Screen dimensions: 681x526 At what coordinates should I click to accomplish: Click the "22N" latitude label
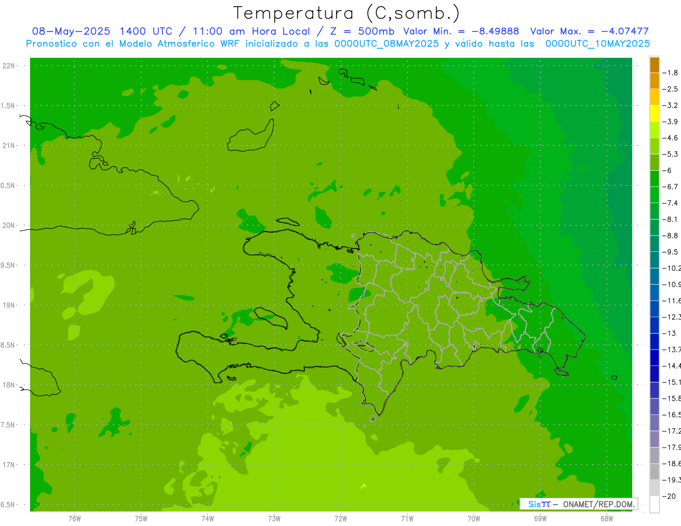point(9,66)
